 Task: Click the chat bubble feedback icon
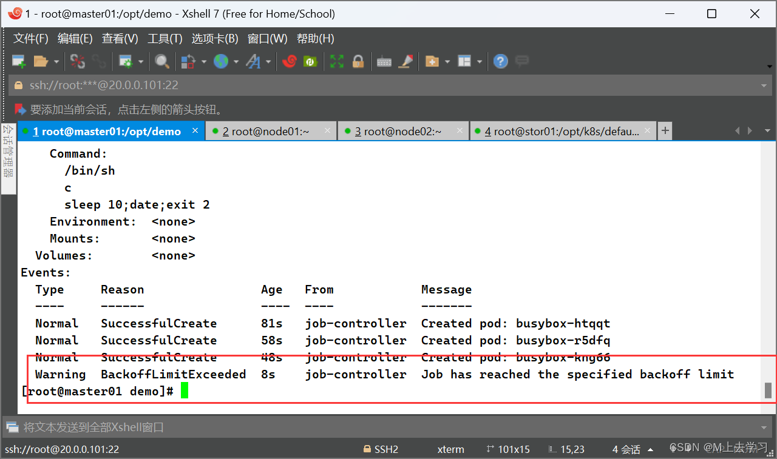(522, 61)
